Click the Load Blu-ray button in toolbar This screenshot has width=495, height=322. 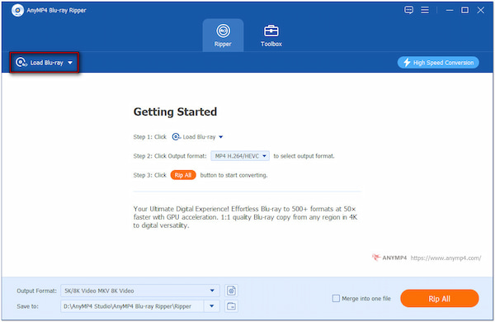coord(44,63)
